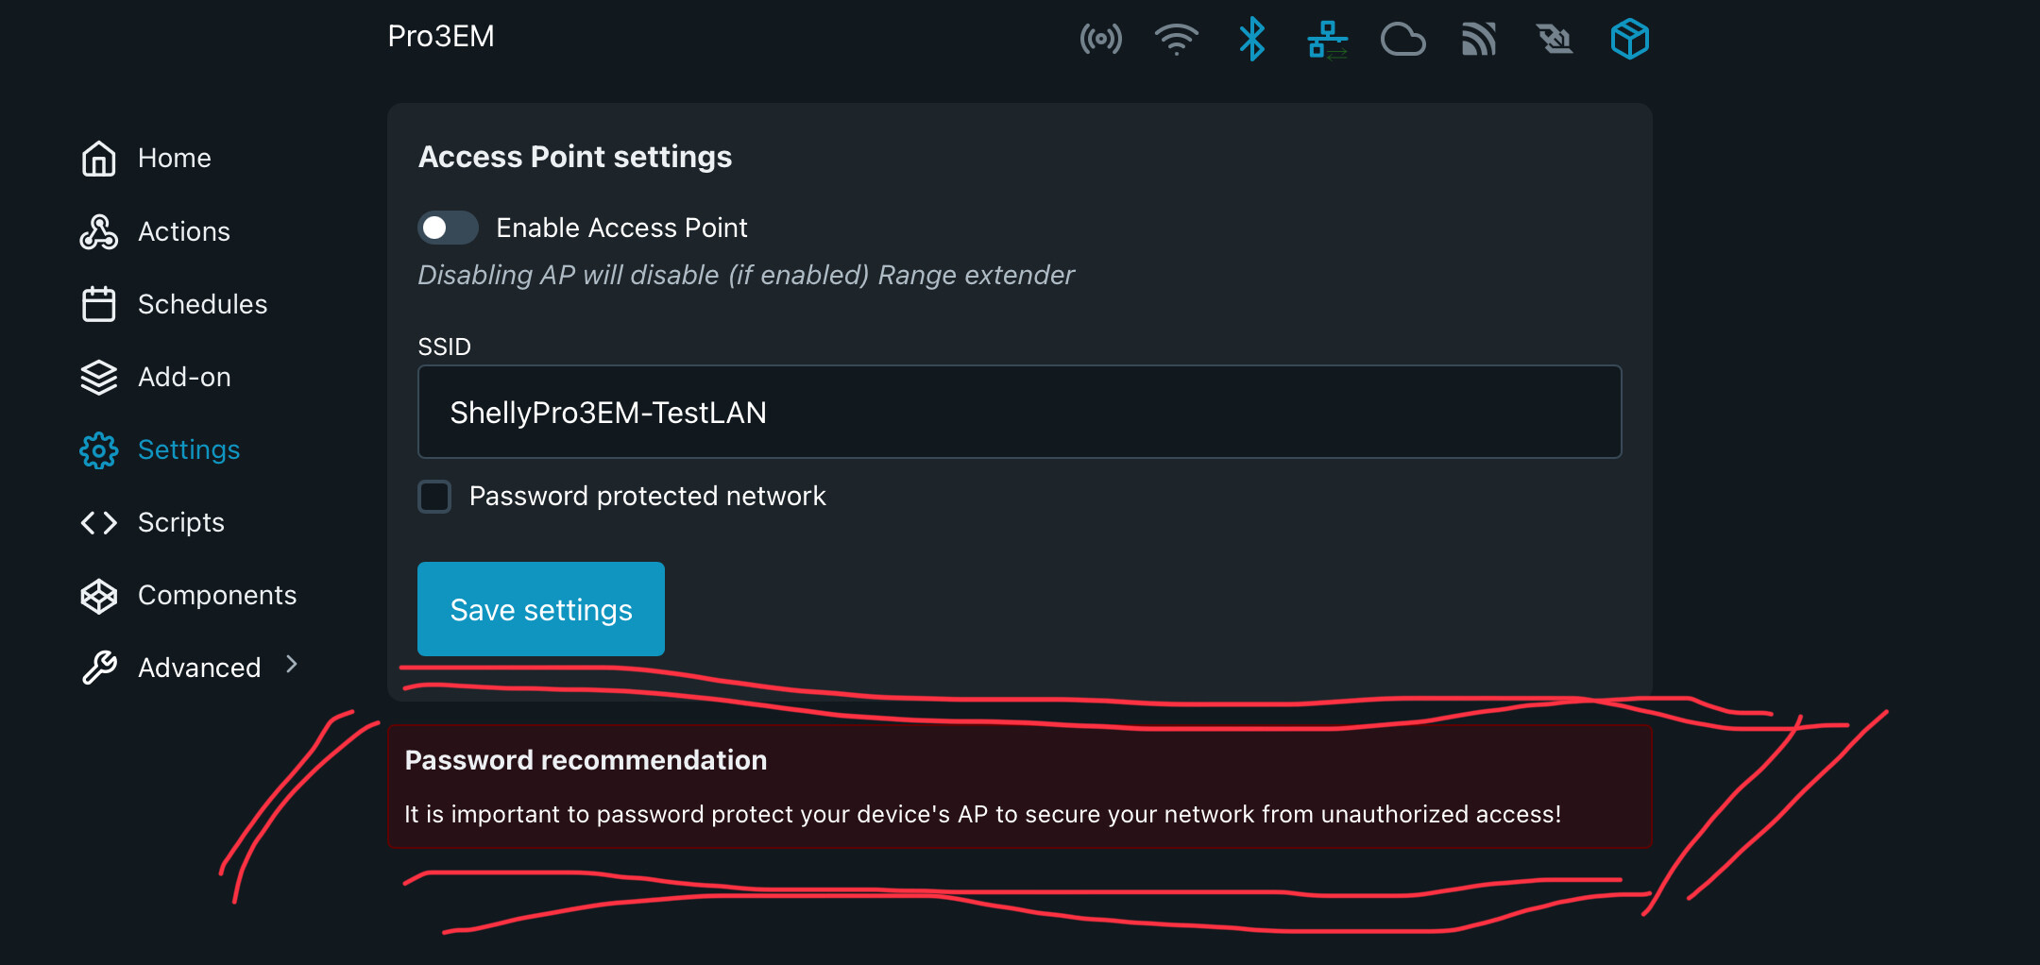Image resolution: width=2040 pixels, height=965 pixels.
Task: Click the MQTT feed status icon
Action: point(1479,40)
